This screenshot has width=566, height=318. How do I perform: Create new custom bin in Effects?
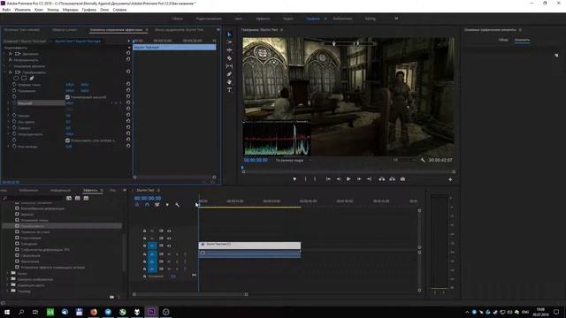112,297
